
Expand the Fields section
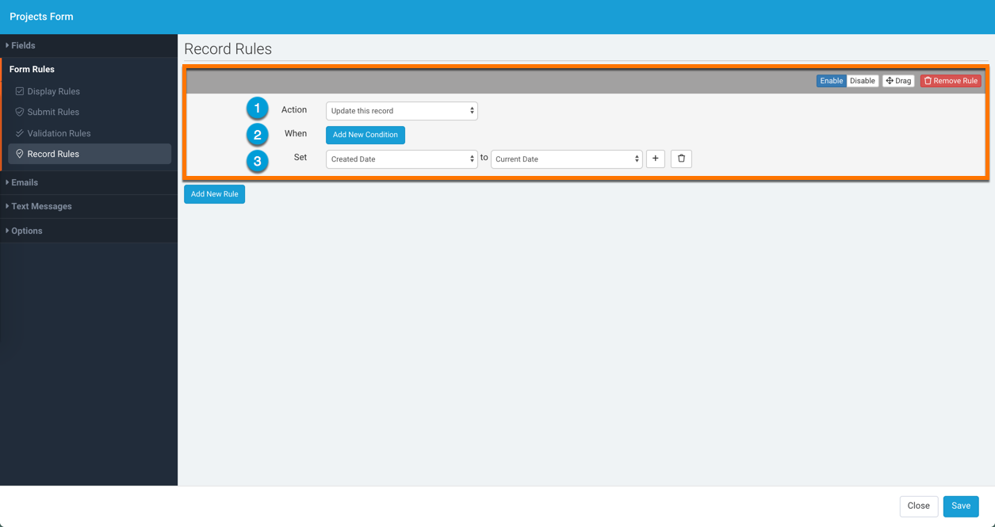(89, 46)
